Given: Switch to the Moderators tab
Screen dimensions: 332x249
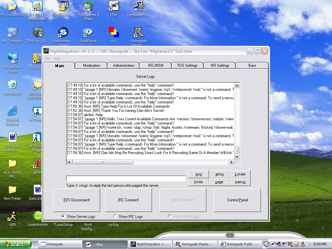Looking at the screenshot, I should (91, 65).
